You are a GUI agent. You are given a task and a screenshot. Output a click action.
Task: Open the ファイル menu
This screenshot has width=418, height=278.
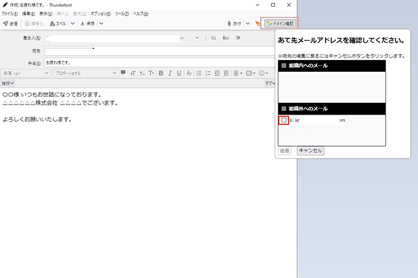point(10,13)
